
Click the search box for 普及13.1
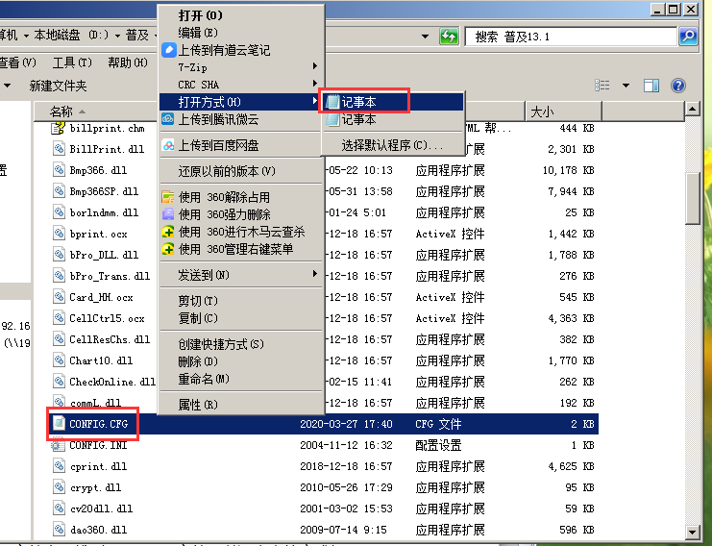point(572,37)
